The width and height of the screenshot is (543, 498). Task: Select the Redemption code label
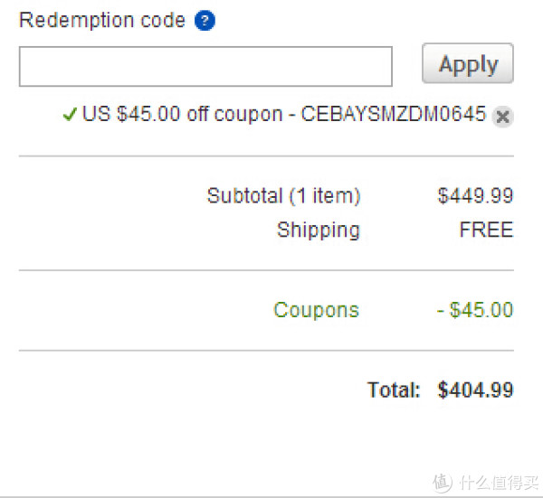click(102, 20)
